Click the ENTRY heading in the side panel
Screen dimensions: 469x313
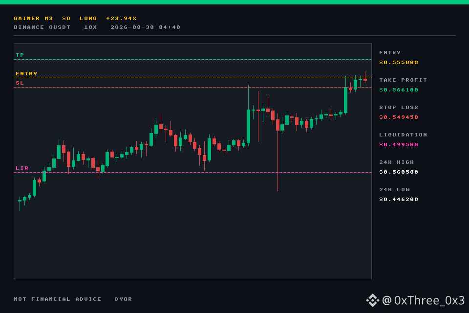coord(390,52)
